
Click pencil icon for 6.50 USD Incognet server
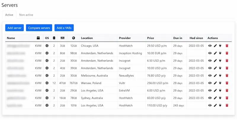215,61
